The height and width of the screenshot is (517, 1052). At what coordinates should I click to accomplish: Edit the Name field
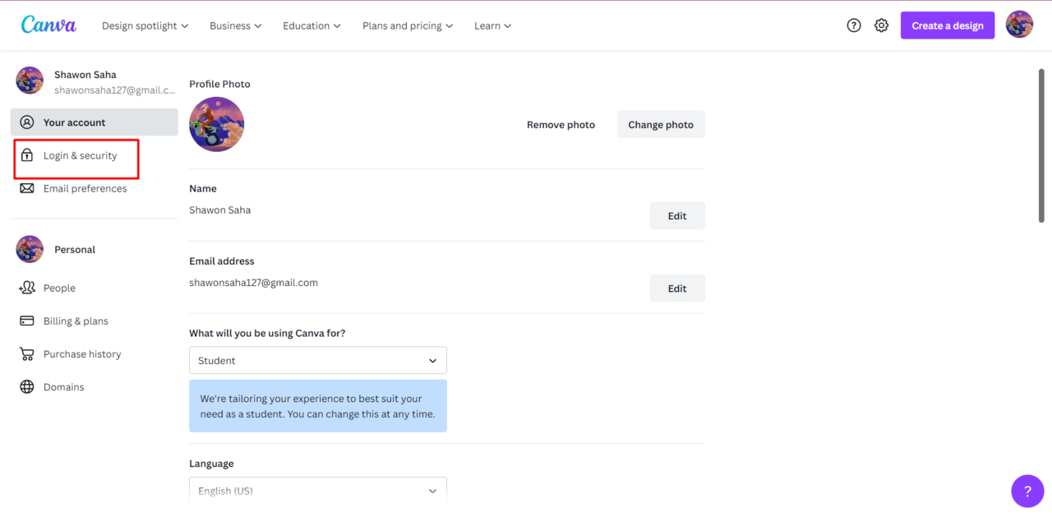click(x=677, y=215)
